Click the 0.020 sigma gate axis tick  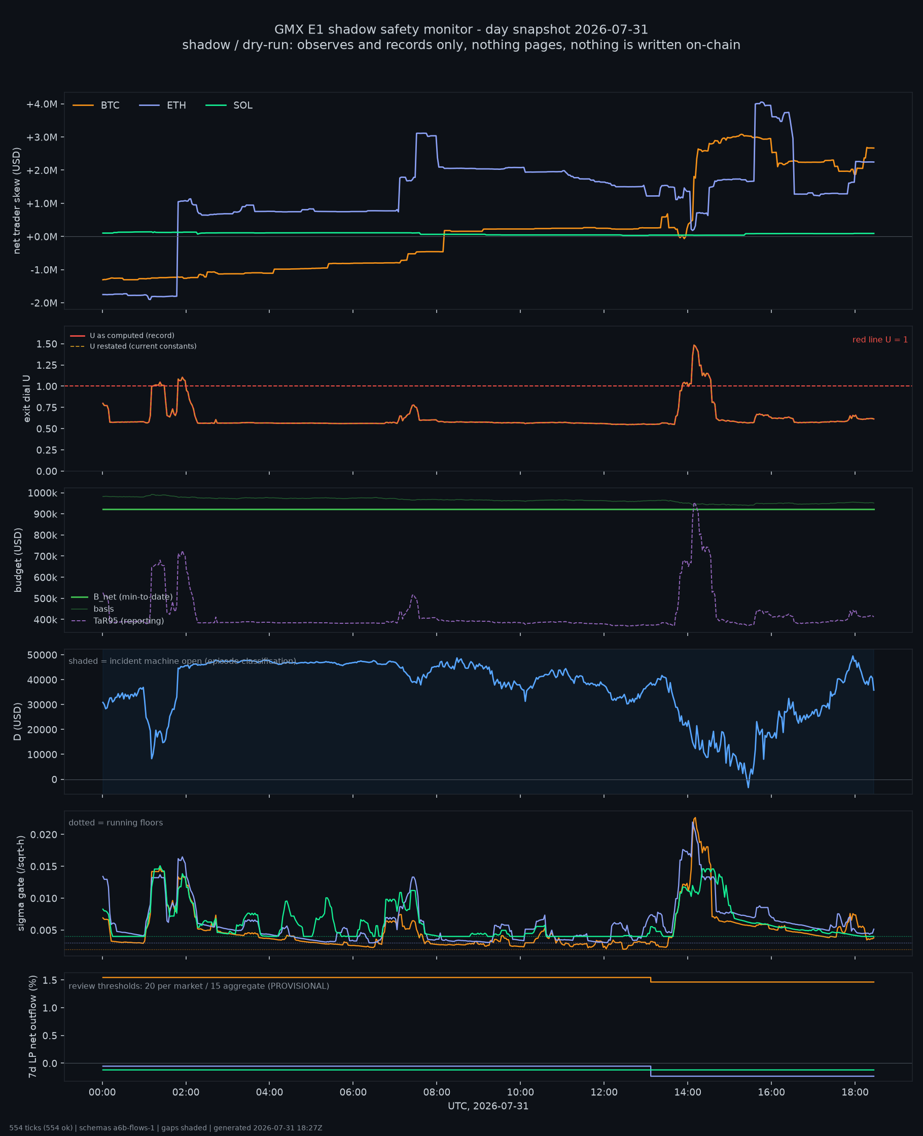coord(44,835)
